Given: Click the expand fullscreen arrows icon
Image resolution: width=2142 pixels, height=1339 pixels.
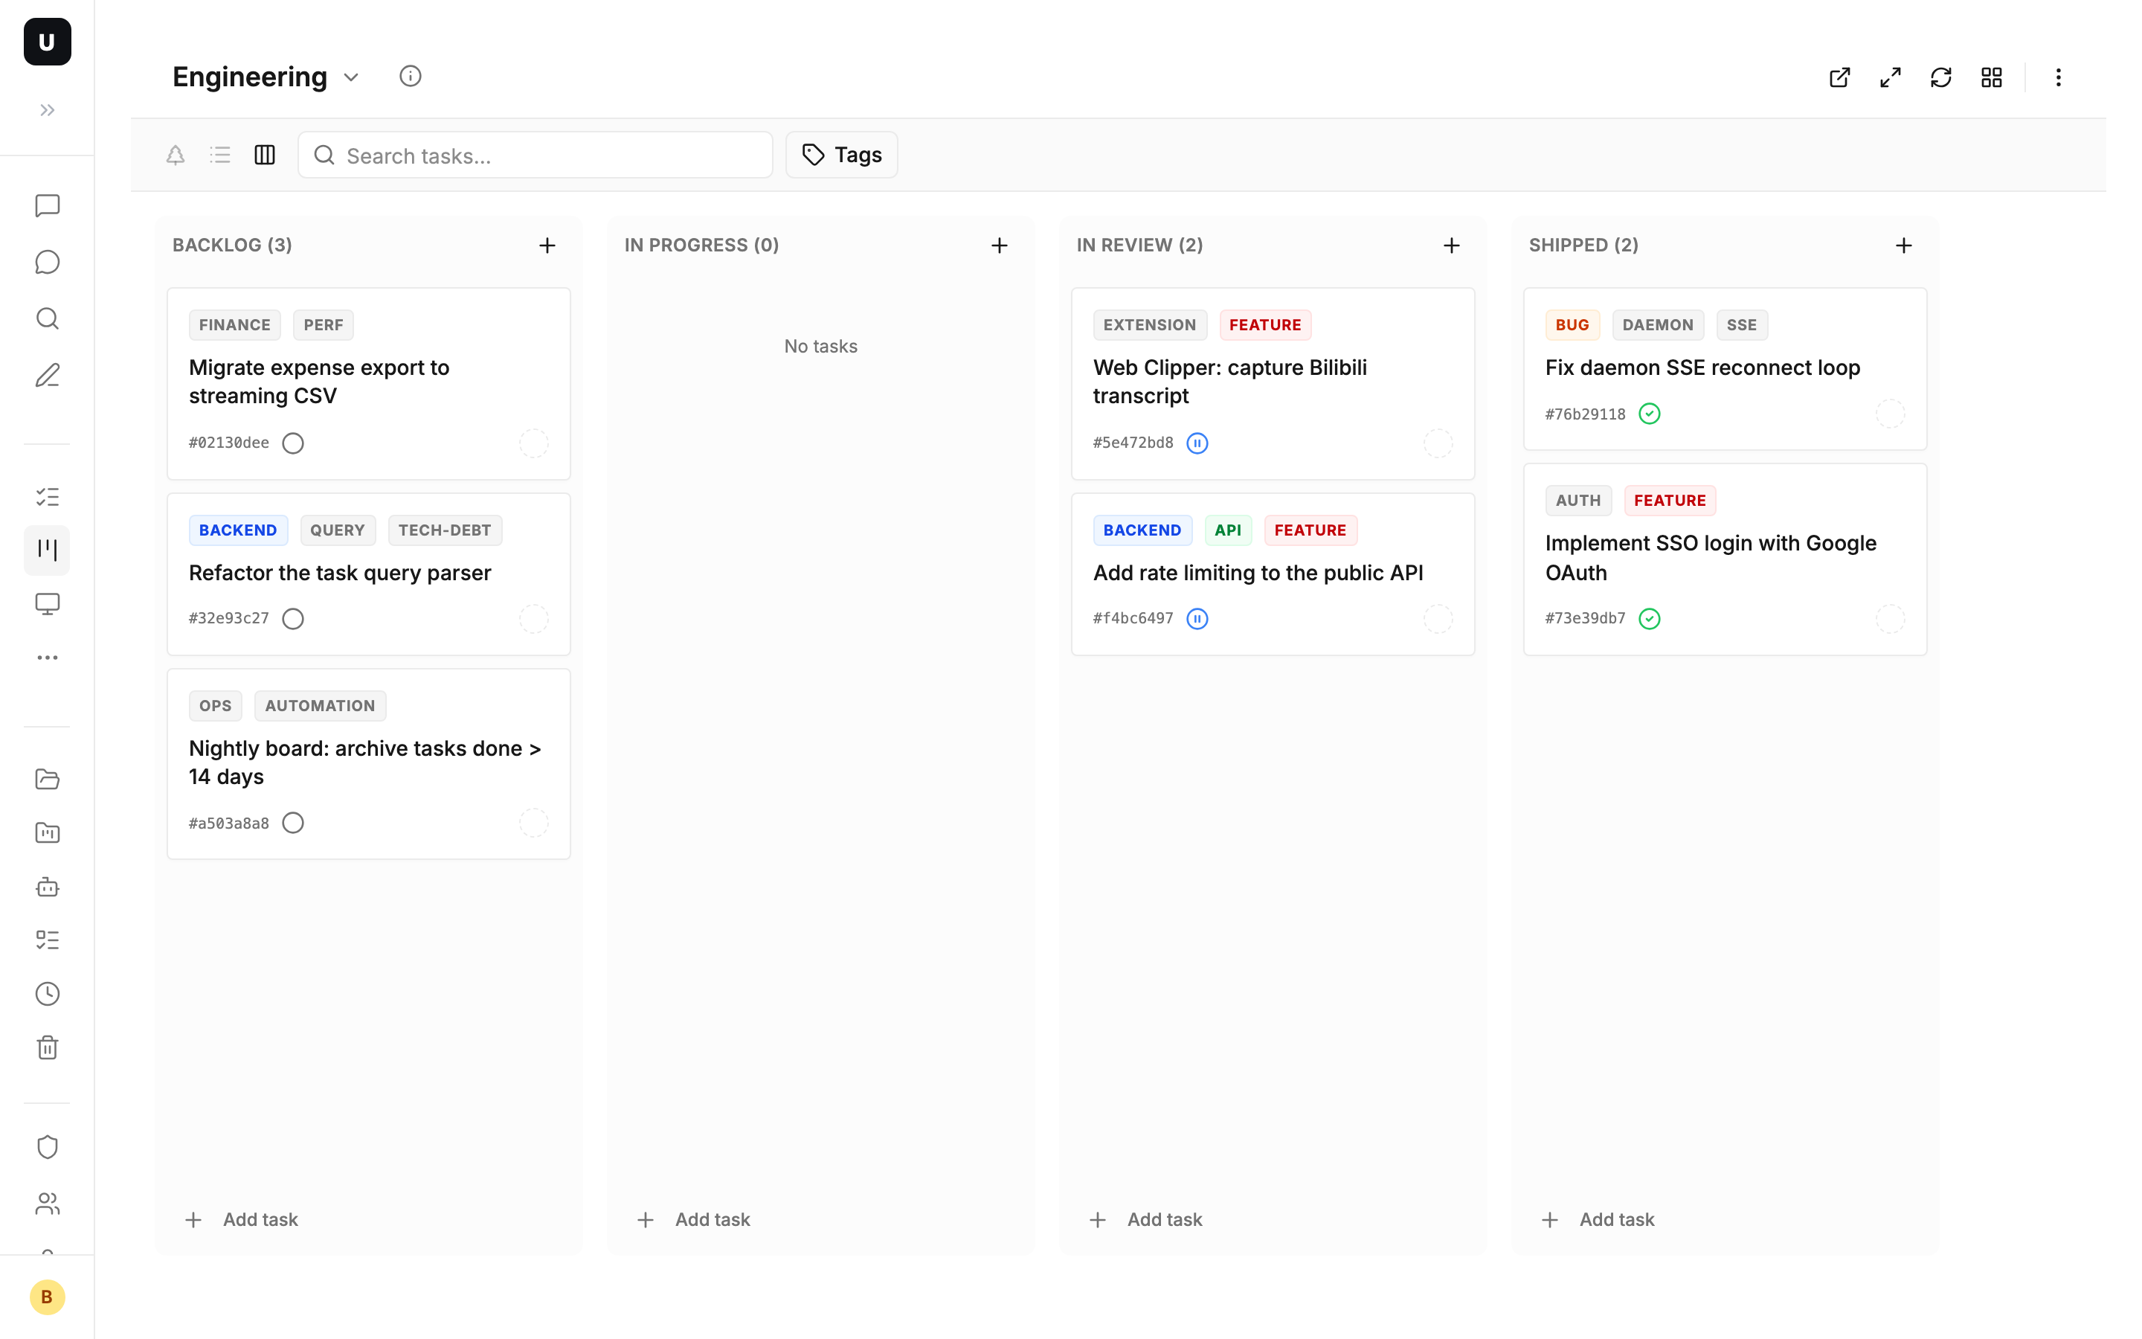Looking at the screenshot, I should (x=1890, y=78).
